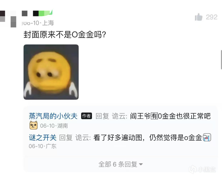Viewport: 222px width, 178px height.
Task: Click the dog emoji sticker in reply
Action: point(34,125)
